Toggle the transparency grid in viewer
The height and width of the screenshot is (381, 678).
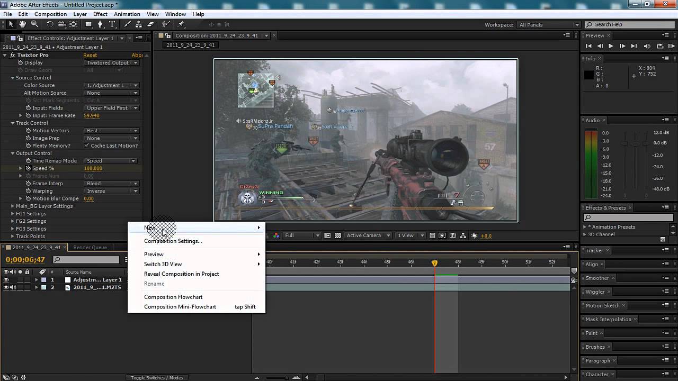point(338,235)
